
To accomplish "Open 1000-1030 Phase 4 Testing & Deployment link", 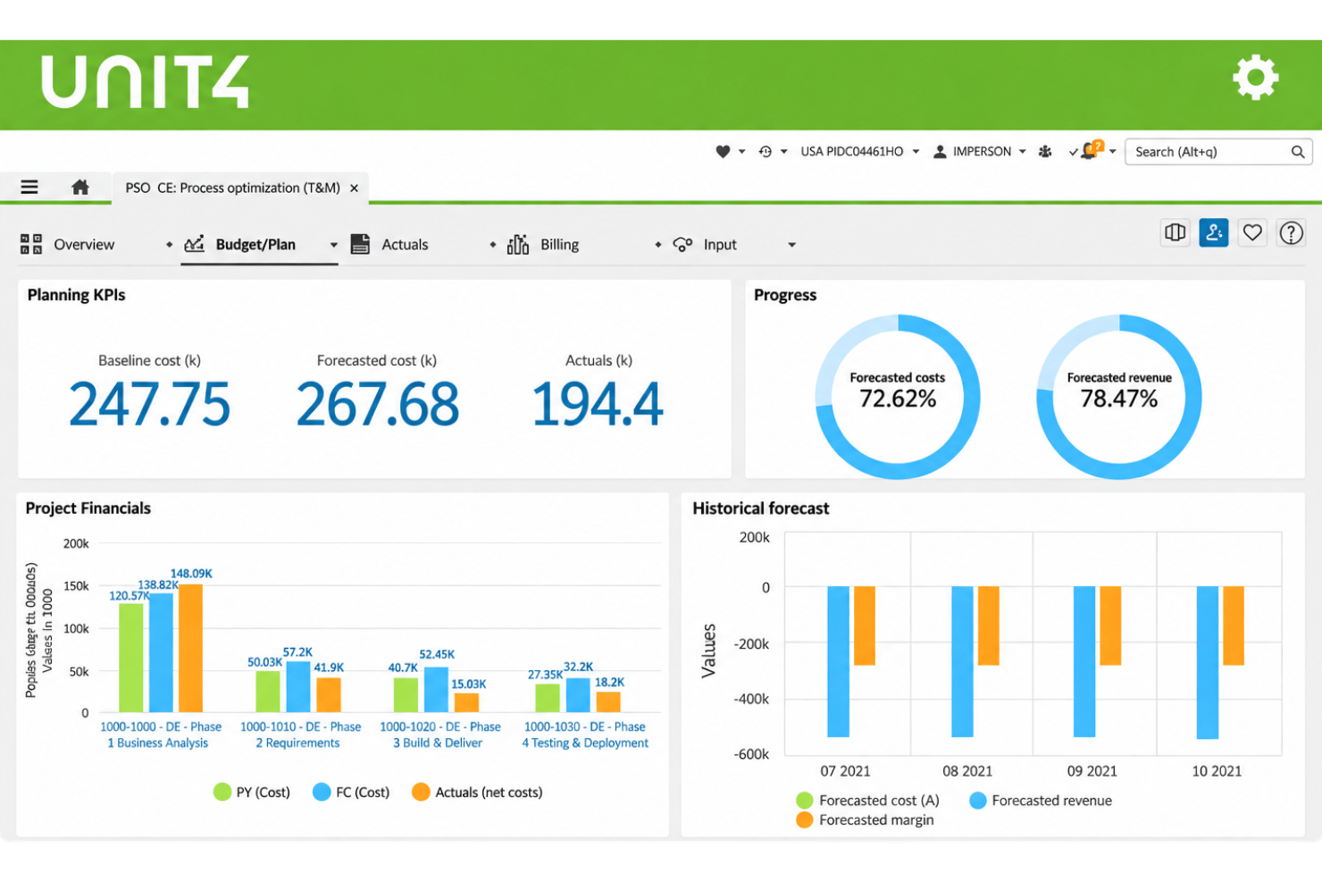I will [x=585, y=735].
